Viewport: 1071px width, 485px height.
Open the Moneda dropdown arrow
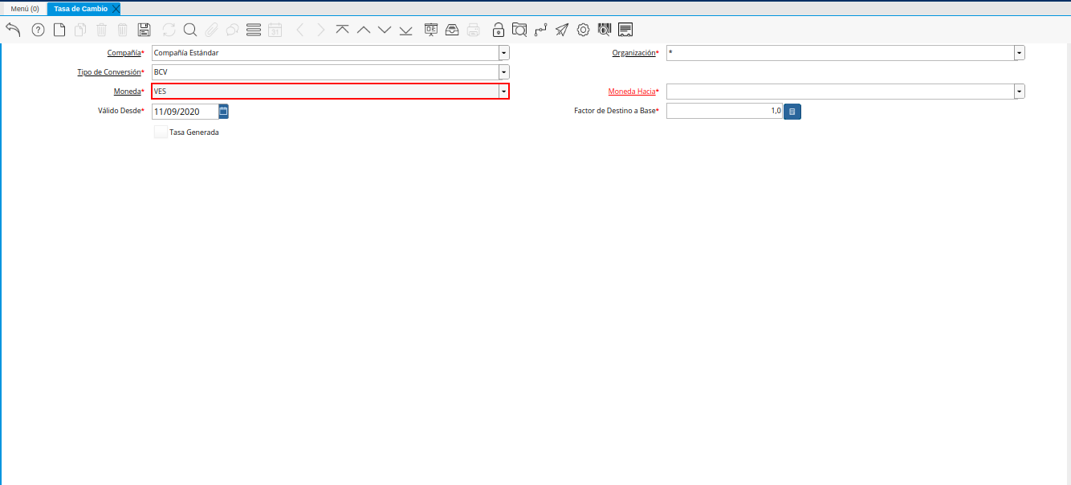click(503, 92)
